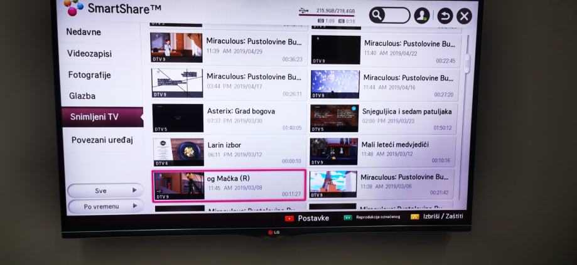The height and width of the screenshot is (265, 577).
Task: Open Miraculous recording from 2019/03/06
Action: click(x=381, y=184)
